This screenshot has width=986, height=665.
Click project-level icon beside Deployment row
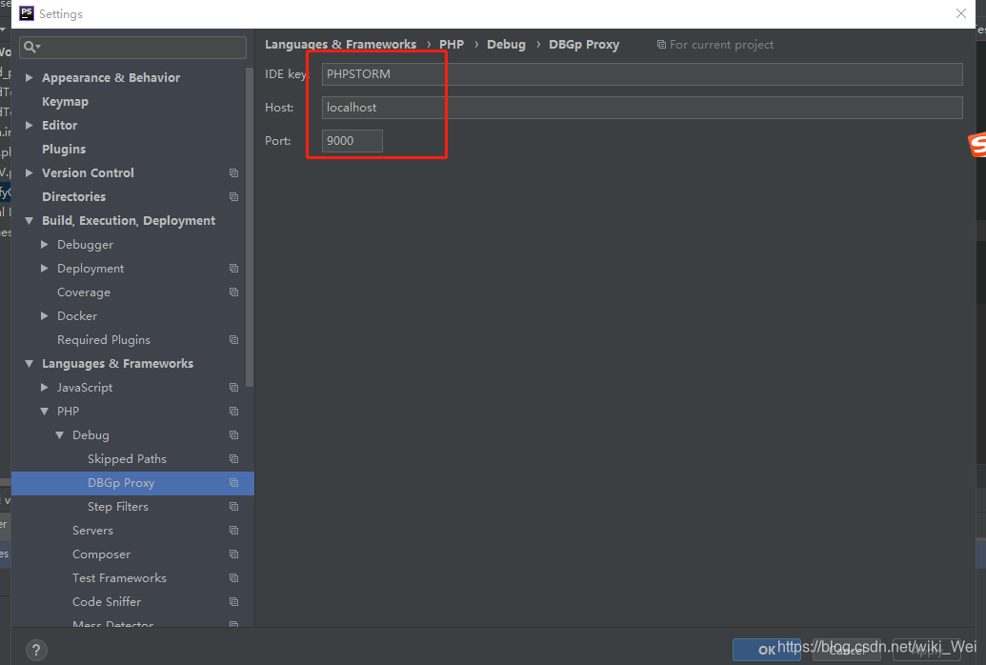(234, 269)
